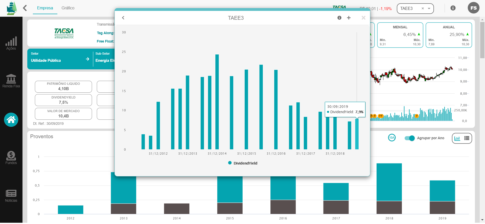Clear the TAEE3 ticker selection
This screenshot has width=485, height=224.
click(x=423, y=8)
